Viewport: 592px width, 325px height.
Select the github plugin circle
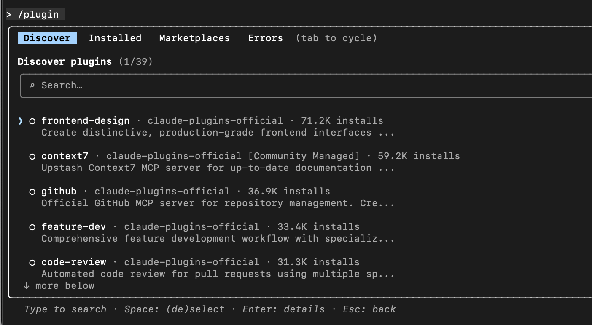tap(32, 192)
